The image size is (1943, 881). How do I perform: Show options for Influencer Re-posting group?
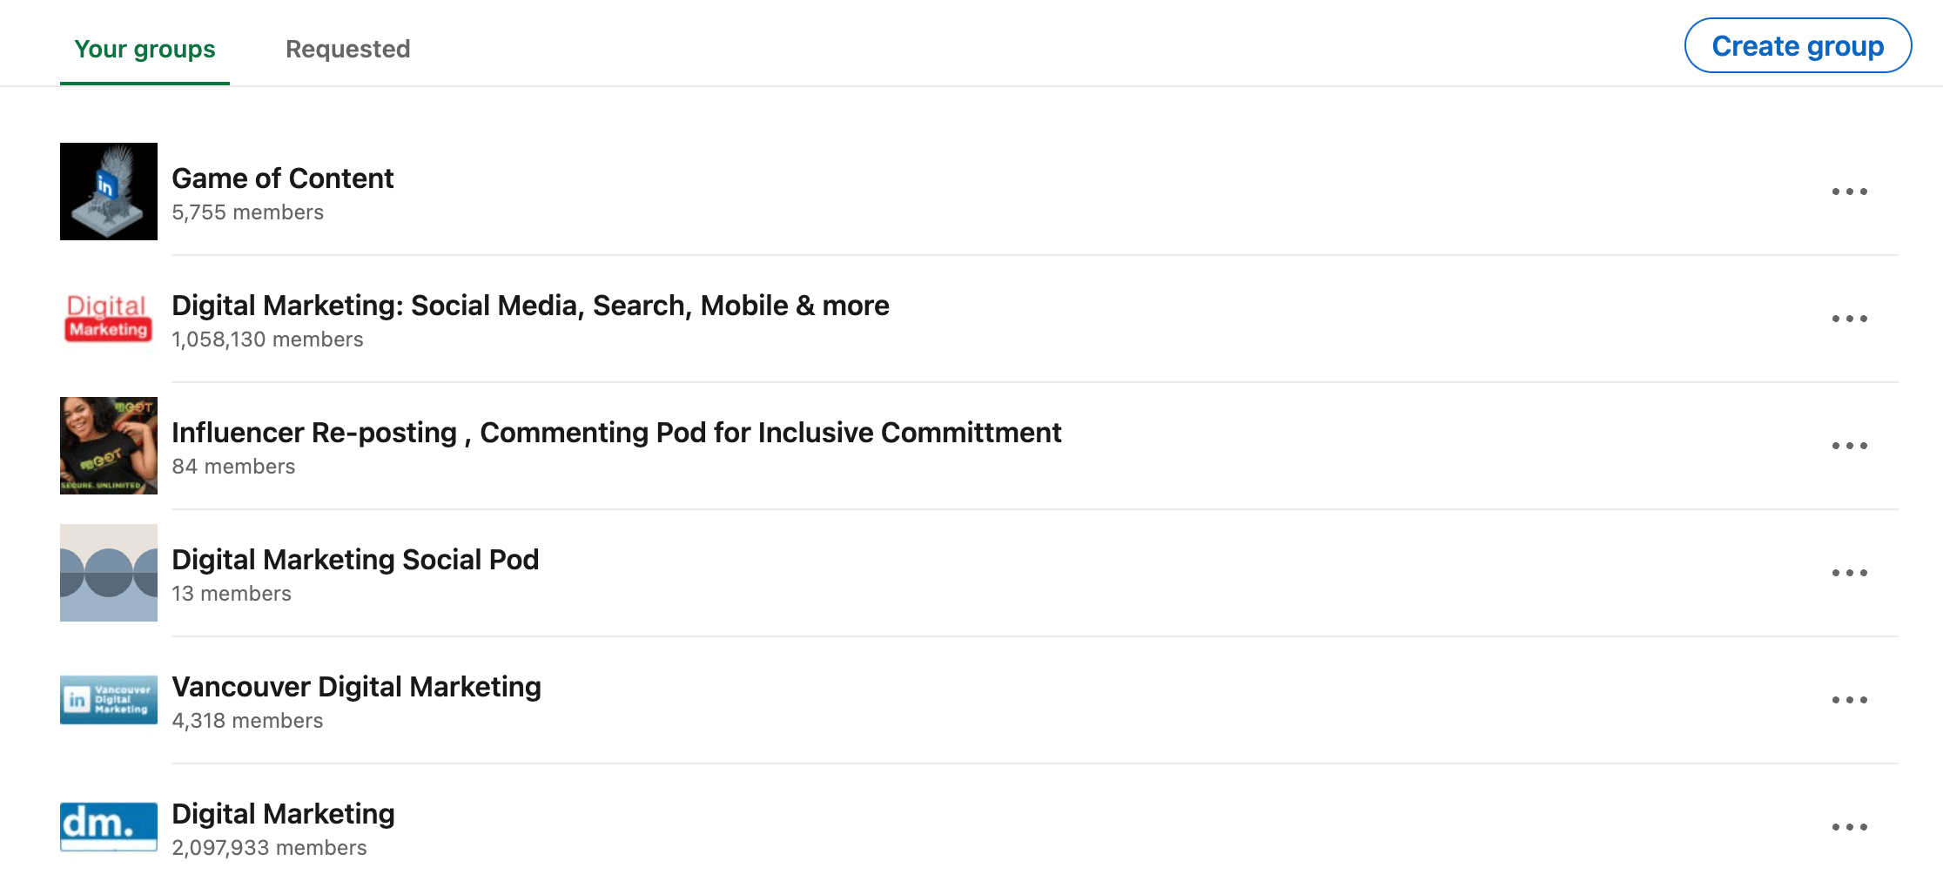pyautogui.click(x=1849, y=446)
